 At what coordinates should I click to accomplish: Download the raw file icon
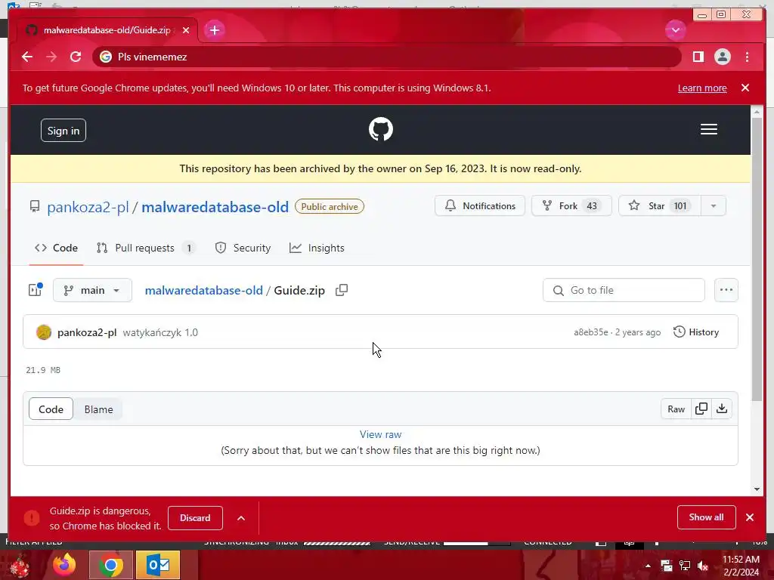(722, 409)
